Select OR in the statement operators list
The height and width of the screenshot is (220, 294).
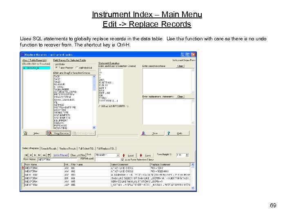coord(101,95)
